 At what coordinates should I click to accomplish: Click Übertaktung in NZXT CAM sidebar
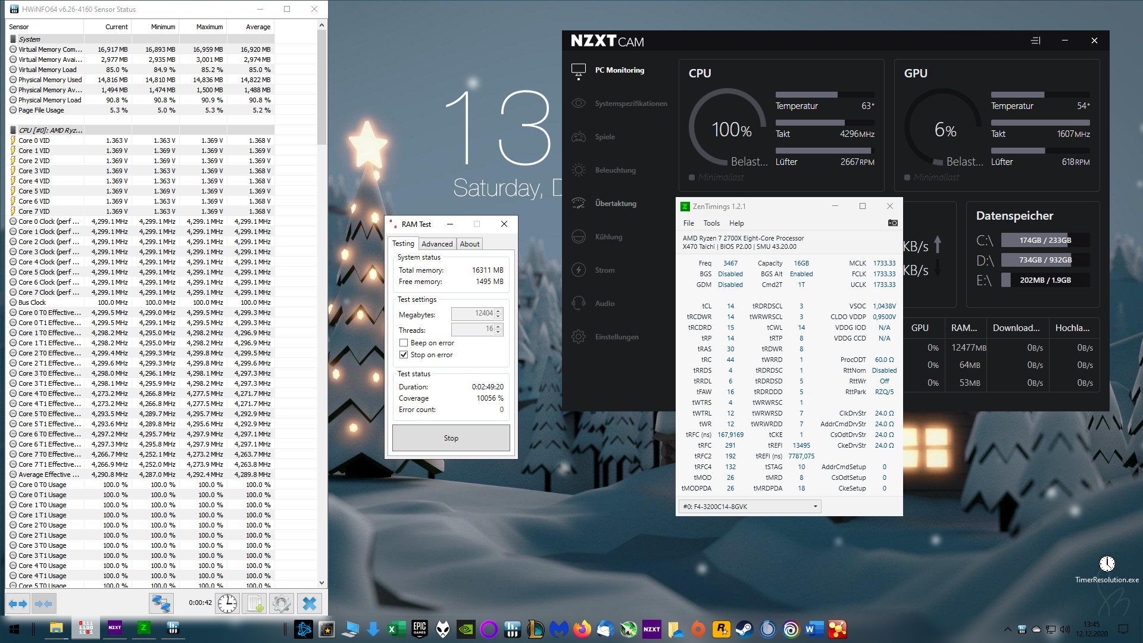[x=616, y=204]
